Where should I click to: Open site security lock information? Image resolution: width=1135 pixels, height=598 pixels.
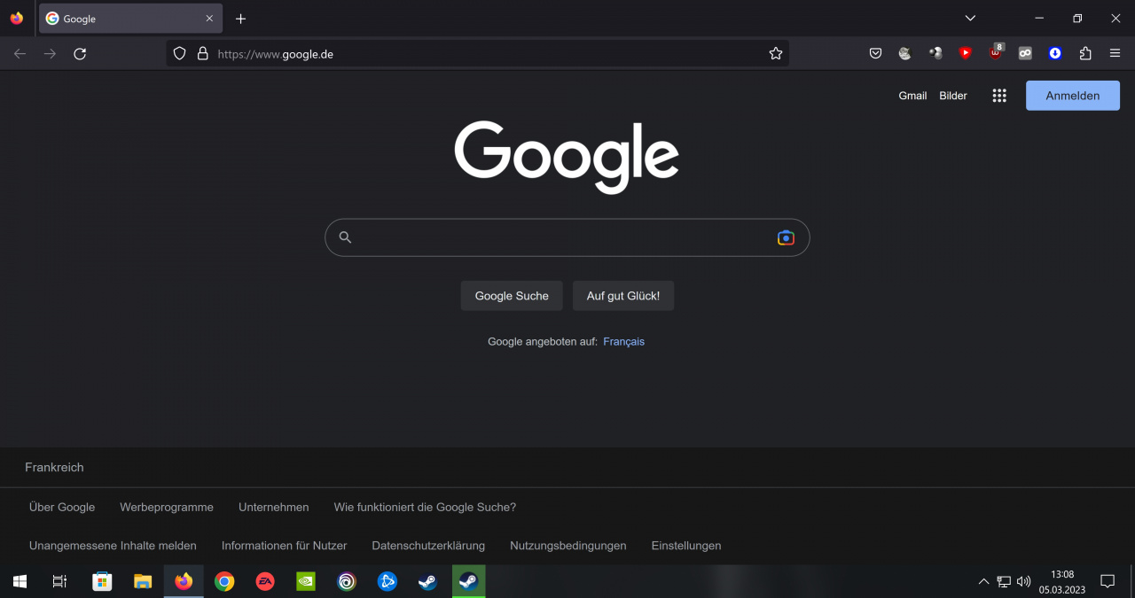coord(202,54)
